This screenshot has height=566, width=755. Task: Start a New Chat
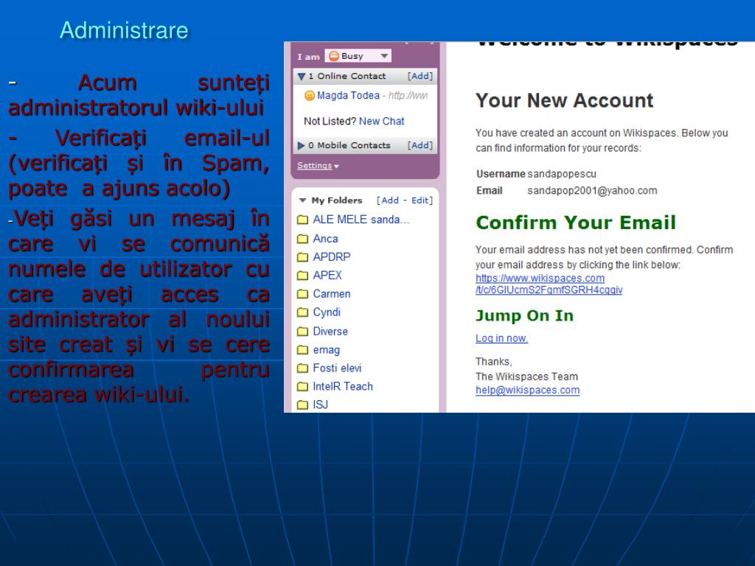pos(381,122)
